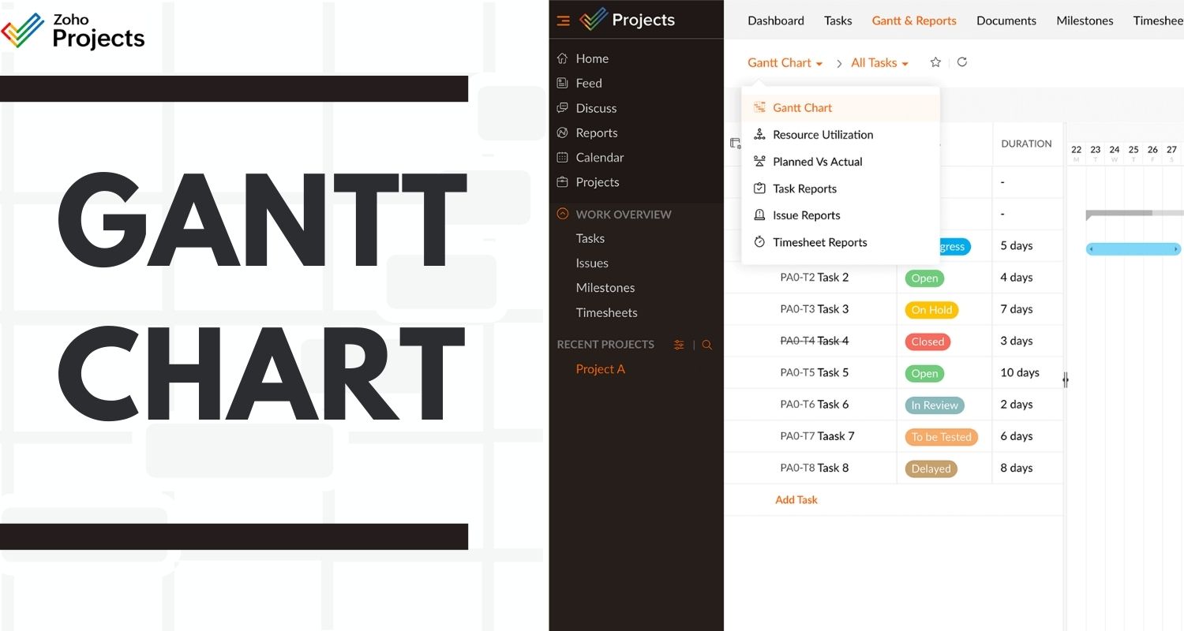This screenshot has height=631, width=1184.
Task: Click the recent projects search icon
Action: pyautogui.click(x=707, y=345)
